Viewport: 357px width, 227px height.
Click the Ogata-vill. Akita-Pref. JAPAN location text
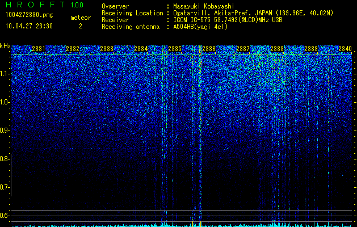pyautogui.click(x=253, y=13)
